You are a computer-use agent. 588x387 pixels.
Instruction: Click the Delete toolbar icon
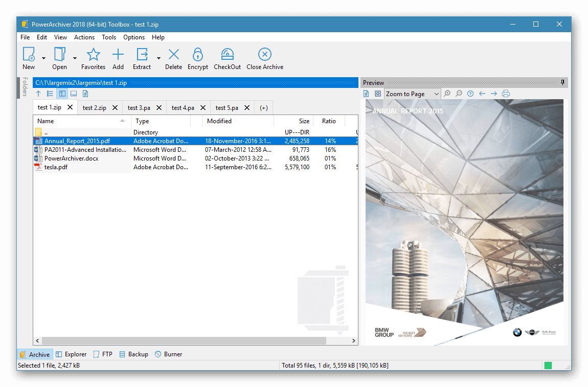tap(173, 55)
